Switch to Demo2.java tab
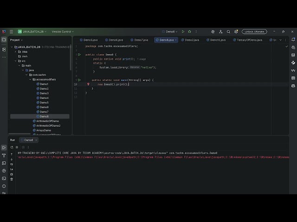 tap(190, 40)
